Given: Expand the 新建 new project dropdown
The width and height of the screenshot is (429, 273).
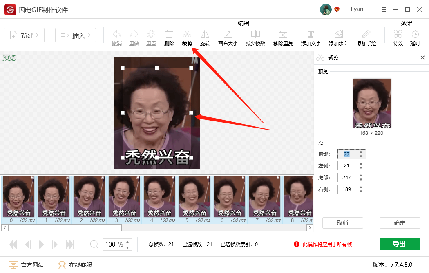Looking at the screenshot, I should pyautogui.click(x=24, y=35).
